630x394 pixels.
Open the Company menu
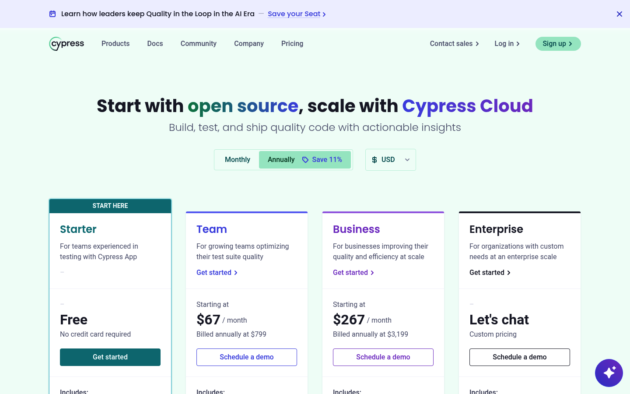coord(249,44)
